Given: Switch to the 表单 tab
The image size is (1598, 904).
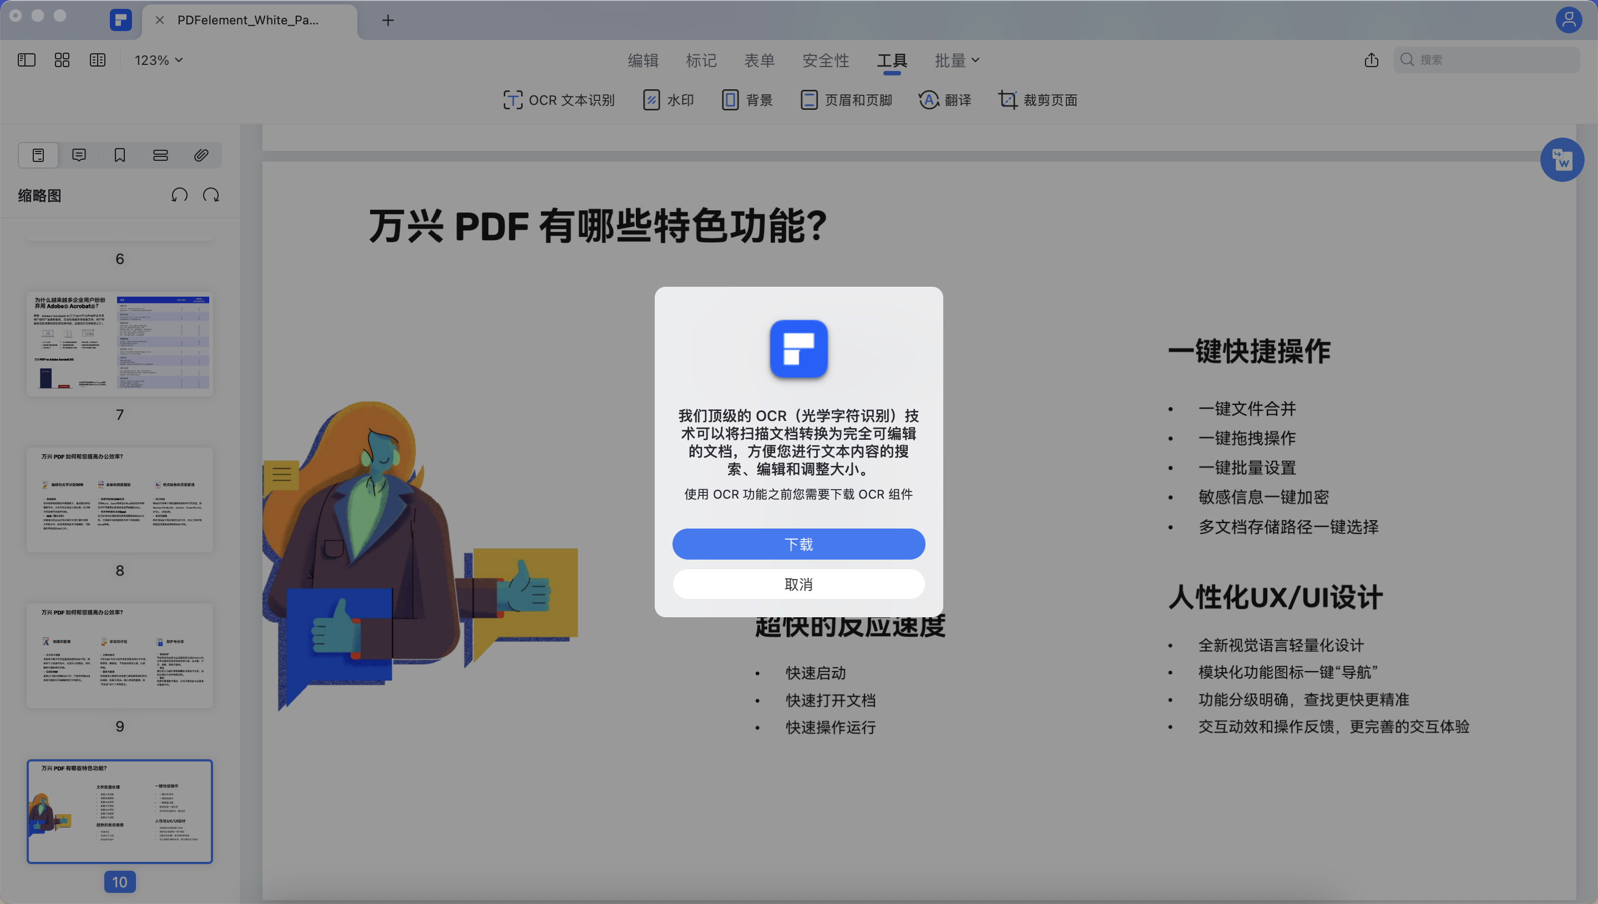Looking at the screenshot, I should tap(760, 60).
